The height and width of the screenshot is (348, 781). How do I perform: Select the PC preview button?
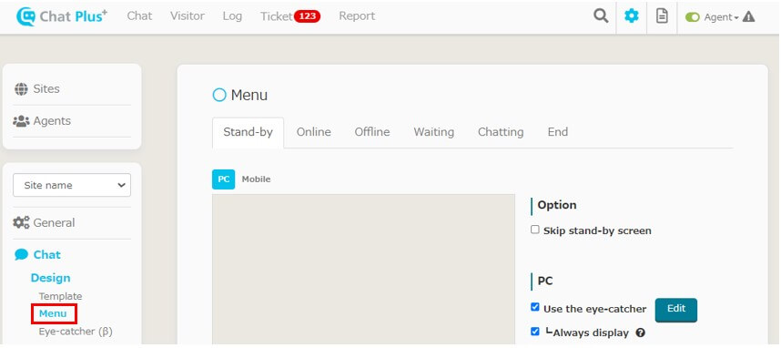(224, 179)
